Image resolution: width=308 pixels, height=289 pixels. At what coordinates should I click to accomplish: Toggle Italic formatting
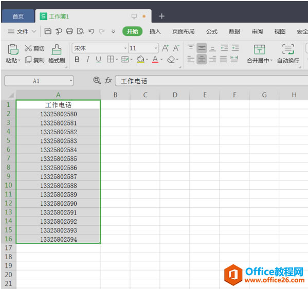[88, 59]
